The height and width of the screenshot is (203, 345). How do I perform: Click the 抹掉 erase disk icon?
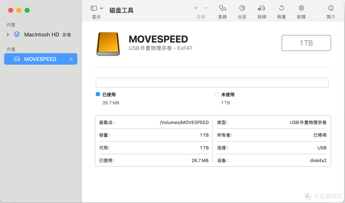tap(262, 8)
